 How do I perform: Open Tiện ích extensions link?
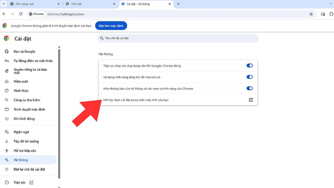coord(20,183)
